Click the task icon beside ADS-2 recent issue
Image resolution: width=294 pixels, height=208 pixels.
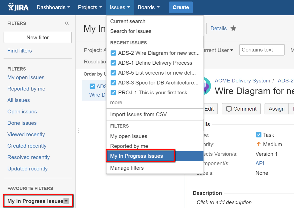pos(113,53)
